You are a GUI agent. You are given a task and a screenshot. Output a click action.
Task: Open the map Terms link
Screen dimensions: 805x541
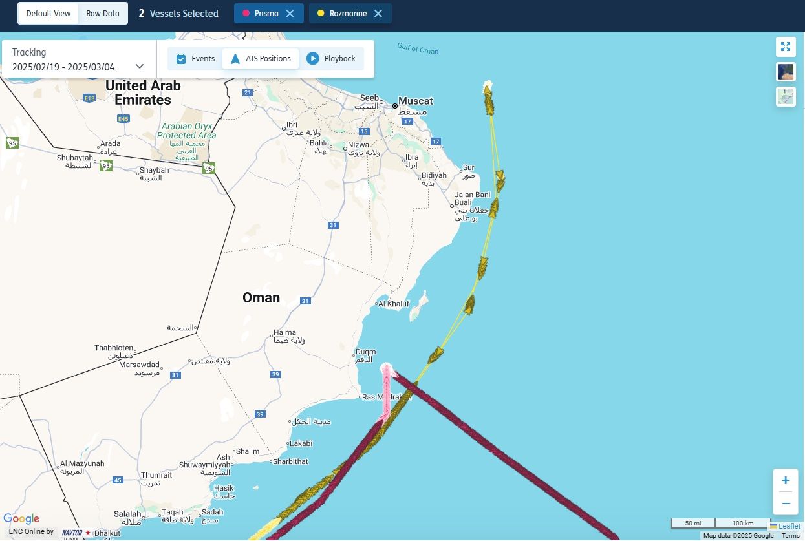point(790,536)
